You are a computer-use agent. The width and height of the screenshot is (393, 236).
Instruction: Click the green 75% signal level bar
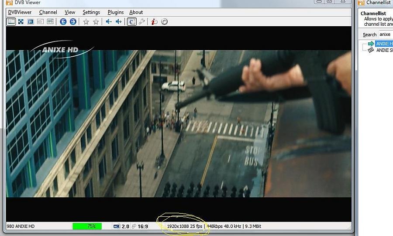[x=87, y=226]
